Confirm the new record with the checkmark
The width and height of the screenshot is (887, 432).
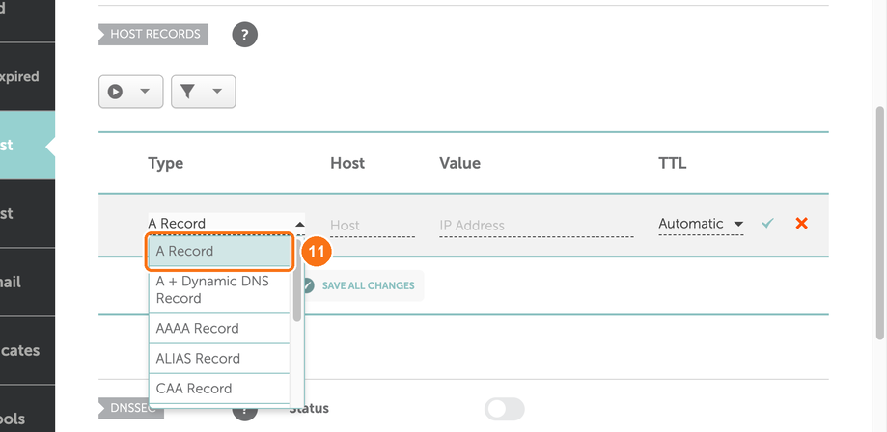(x=767, y=224)
